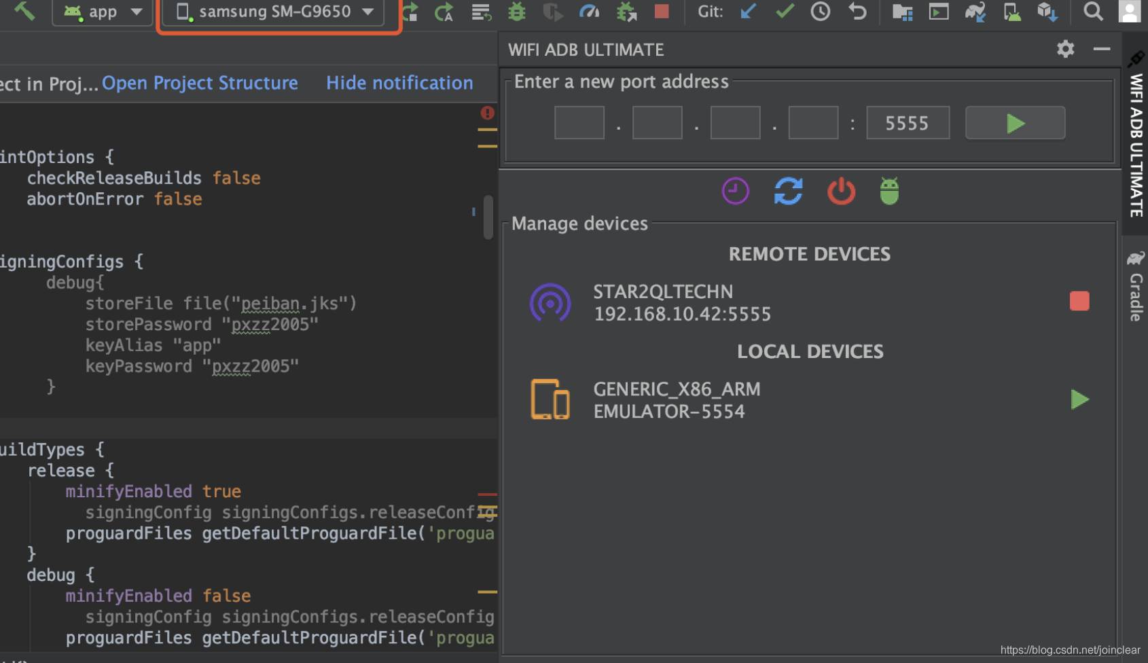Click the text storeFile file("peiban.jks")

click(x=221, y=303)
